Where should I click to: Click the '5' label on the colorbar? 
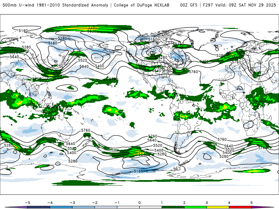[251, 203]
